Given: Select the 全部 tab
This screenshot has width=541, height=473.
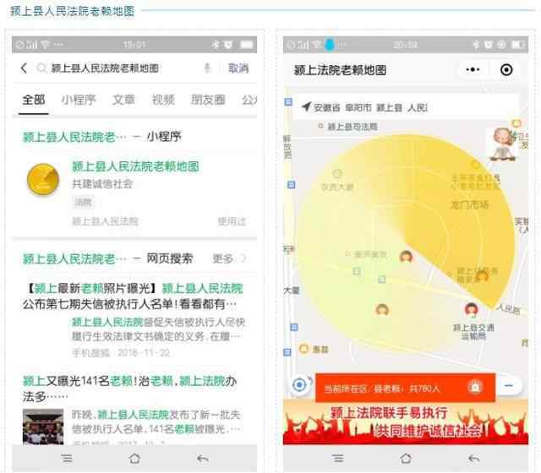Looking at the screenshot, I should [x=34, y=100].
